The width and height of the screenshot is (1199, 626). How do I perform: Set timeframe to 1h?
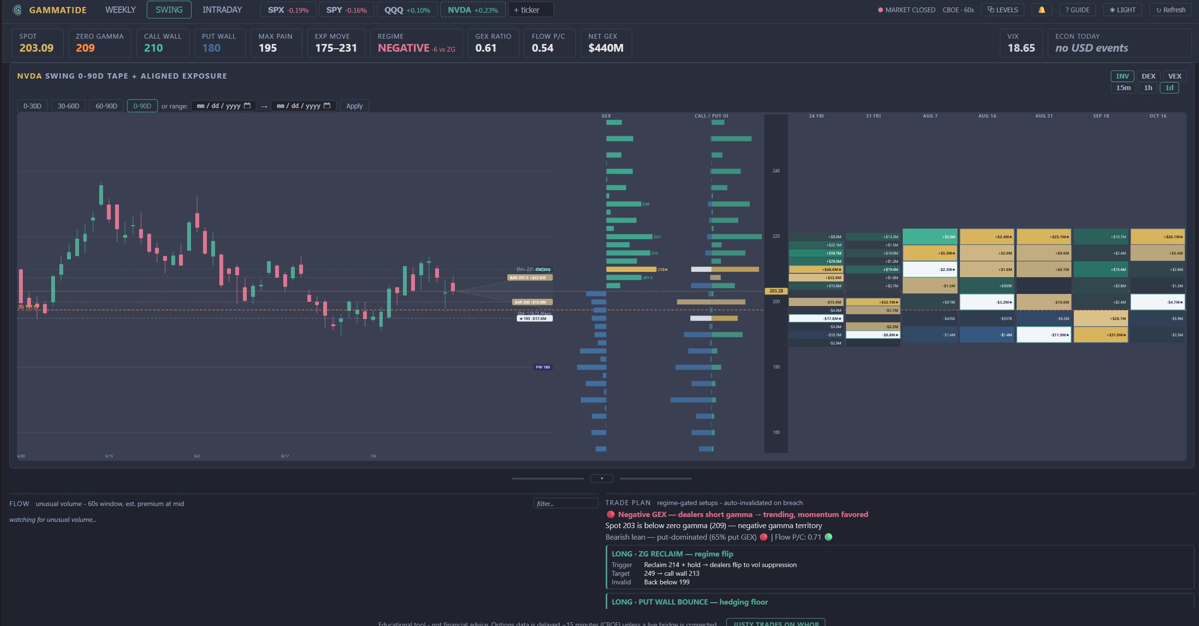[x=1147, y=88]
